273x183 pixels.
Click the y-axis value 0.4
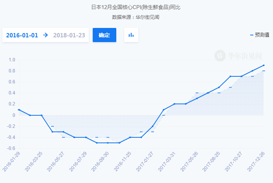[12, 93]
